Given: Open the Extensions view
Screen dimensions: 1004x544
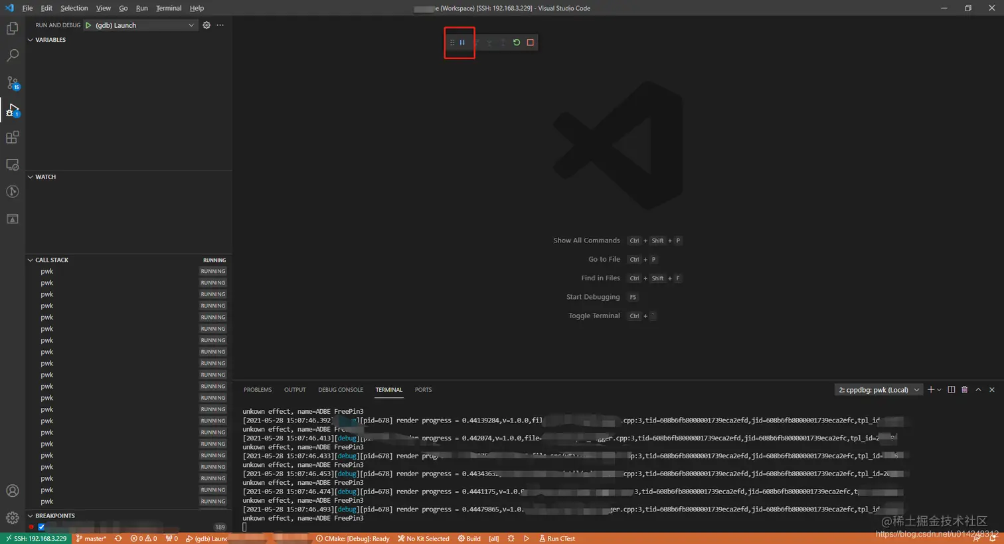Looking at the screenshot, I should tap(12, 137).
